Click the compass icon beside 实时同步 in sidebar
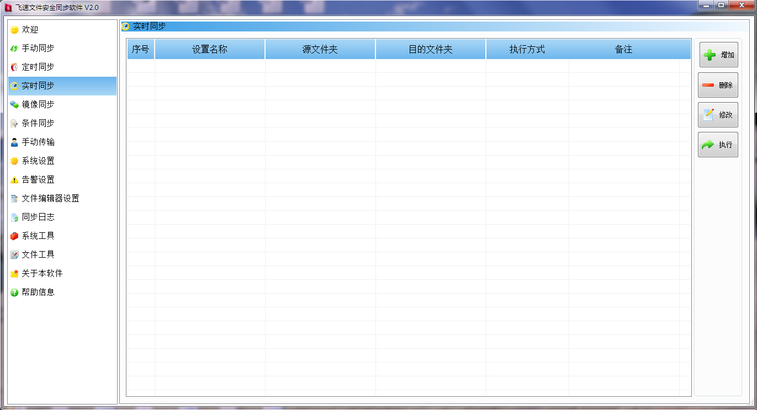 click(14, 86)
